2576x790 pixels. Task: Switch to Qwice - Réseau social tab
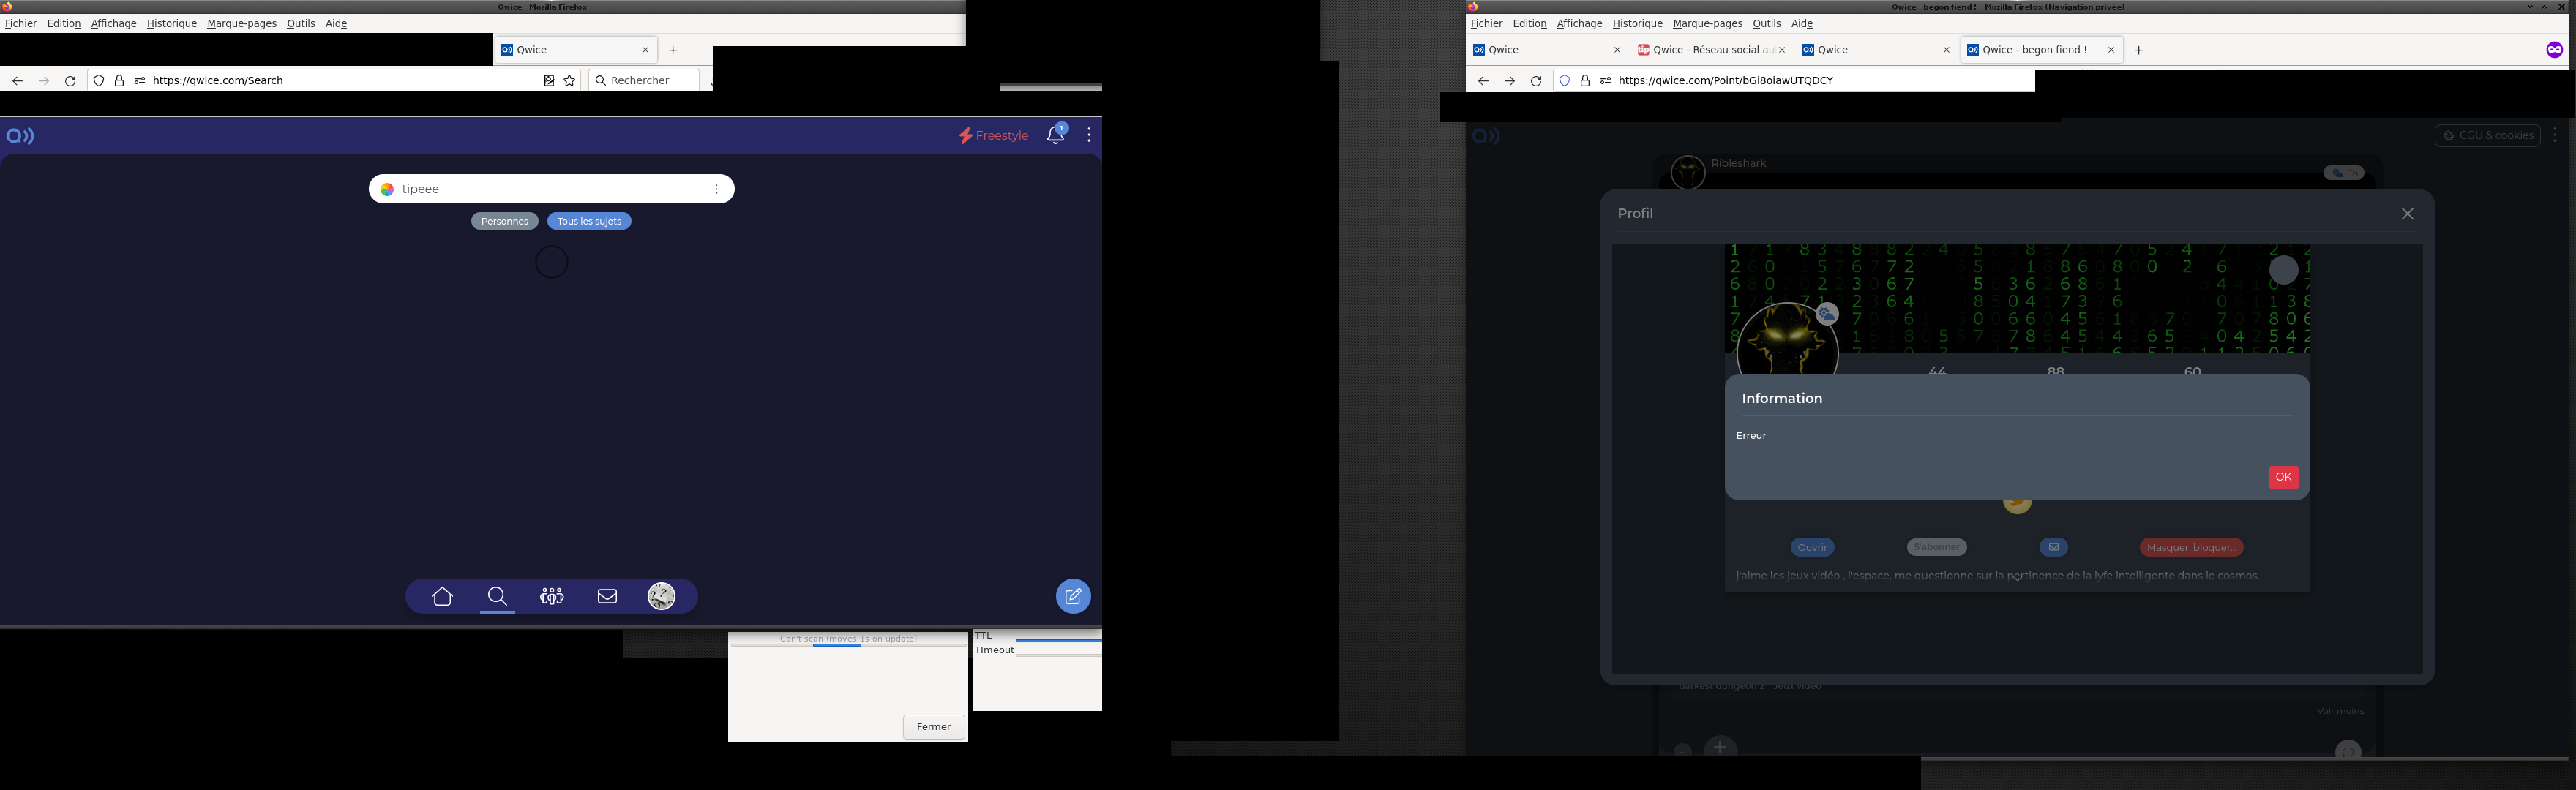(1712, 50)
